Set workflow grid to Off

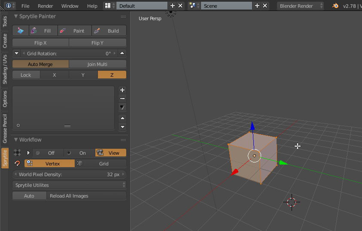coord(48,153)
